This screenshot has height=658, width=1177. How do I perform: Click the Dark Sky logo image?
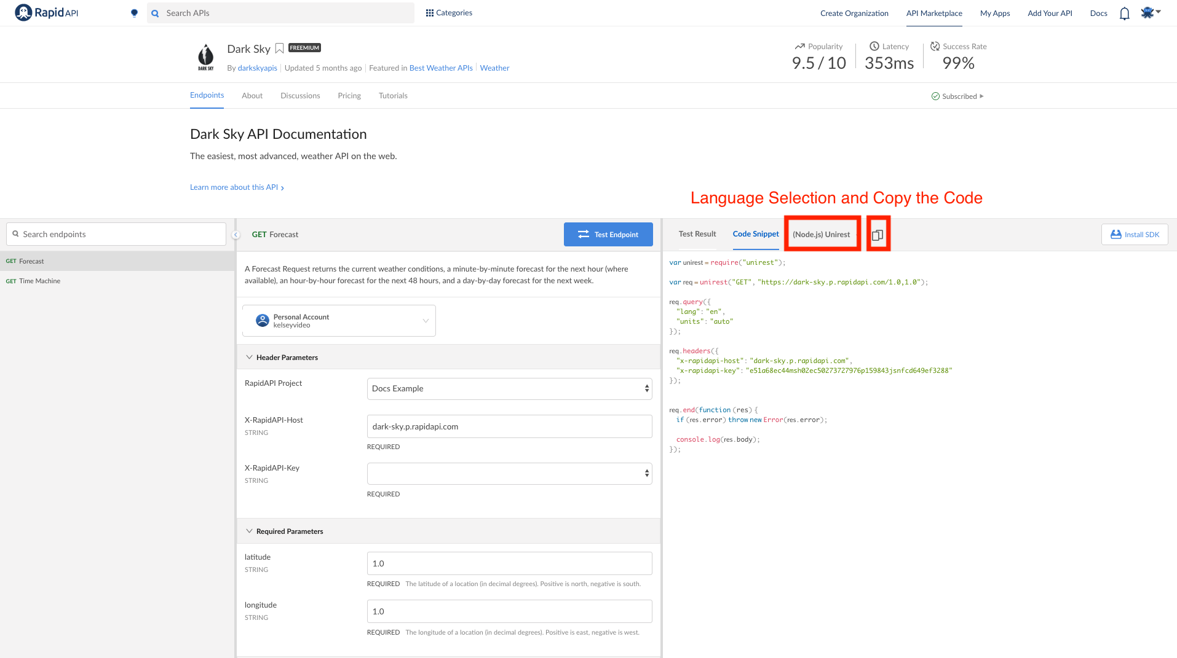pos(206,57)
